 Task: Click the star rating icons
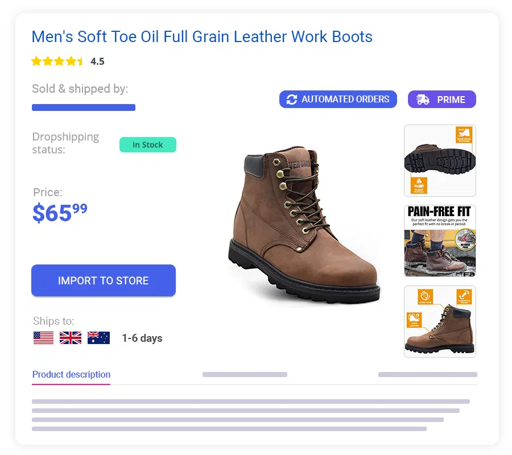click(x=57, y=61)
